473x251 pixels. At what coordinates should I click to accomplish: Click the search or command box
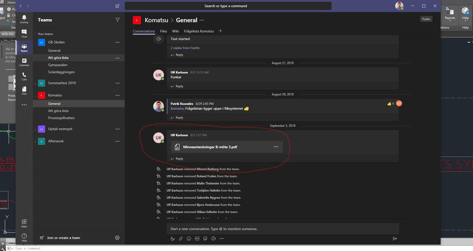(x=228, y=6)
